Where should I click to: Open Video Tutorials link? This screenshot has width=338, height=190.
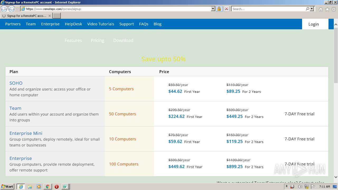pyautogui.click(x=101, y=24)
